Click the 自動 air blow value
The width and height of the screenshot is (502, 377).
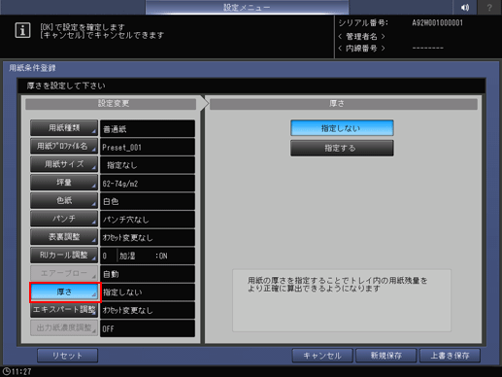148,274
